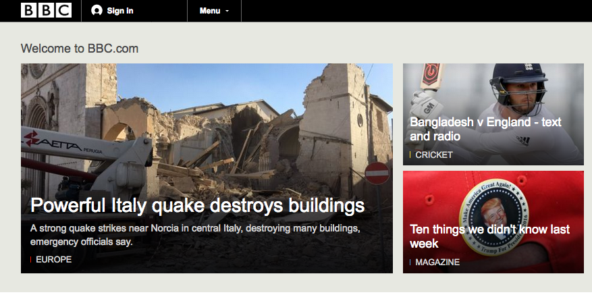Image resolution: width=592 pixels, height=301 pixels.
Task: Click the BBC logo in the header
Action: (x=46, y=10)
